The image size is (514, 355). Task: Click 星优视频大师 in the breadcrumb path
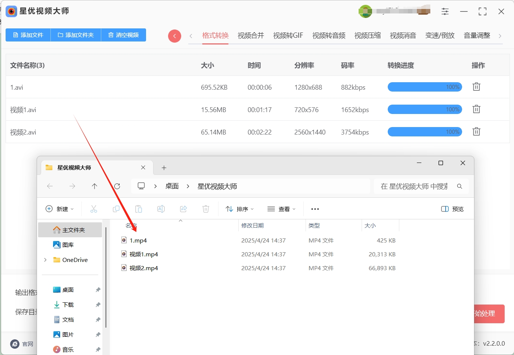[x=217, y=186]
